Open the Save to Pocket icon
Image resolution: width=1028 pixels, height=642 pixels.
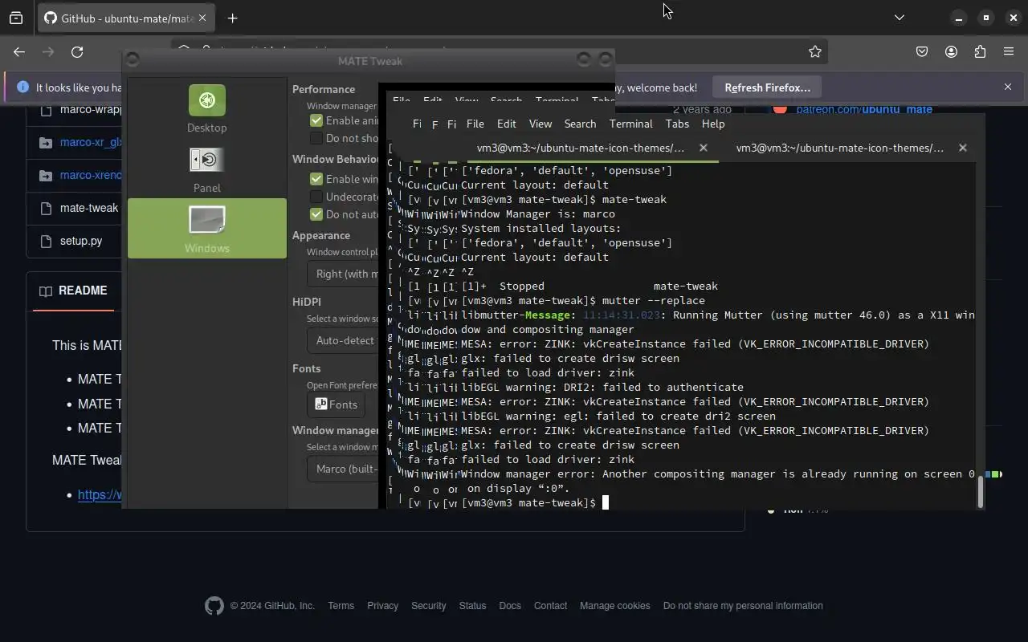tap(922, 51)
